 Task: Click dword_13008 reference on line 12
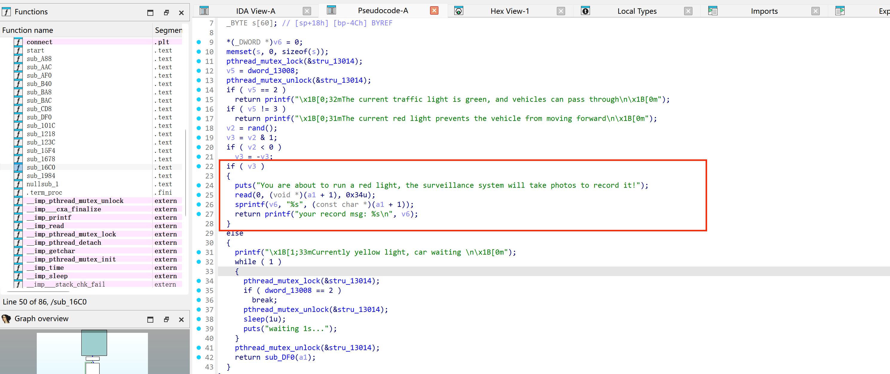(x=271, y=71)
